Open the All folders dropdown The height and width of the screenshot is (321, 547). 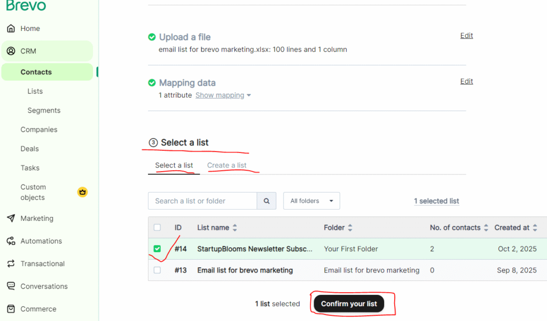[311, 201]
